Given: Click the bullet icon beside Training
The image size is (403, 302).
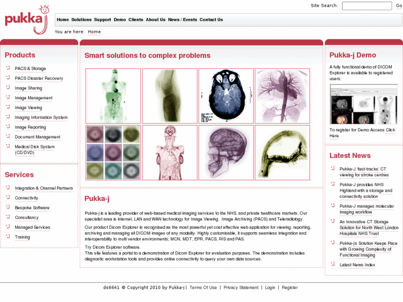Looking at the screenshot, I should coord(8,236).
